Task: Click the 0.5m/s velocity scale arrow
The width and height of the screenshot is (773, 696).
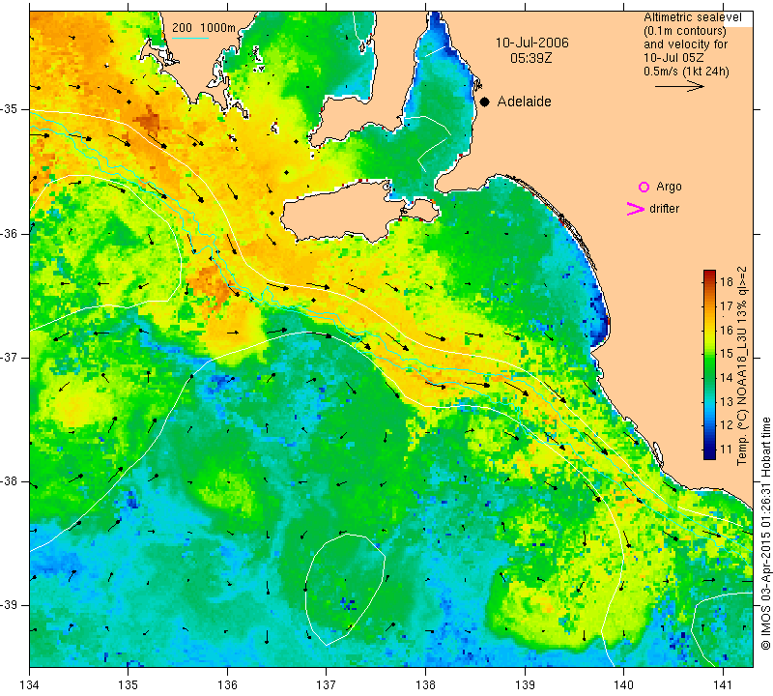Action: pyautogui.click(x=679, y=86)
